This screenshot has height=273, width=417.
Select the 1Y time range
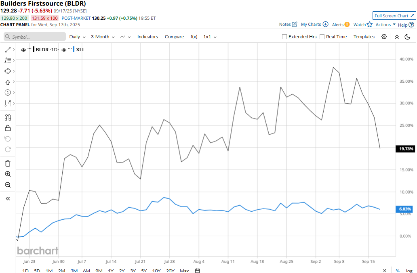[x=111, y=271]
